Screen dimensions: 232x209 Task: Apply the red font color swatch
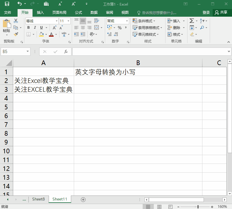click(x=51, y=35)
